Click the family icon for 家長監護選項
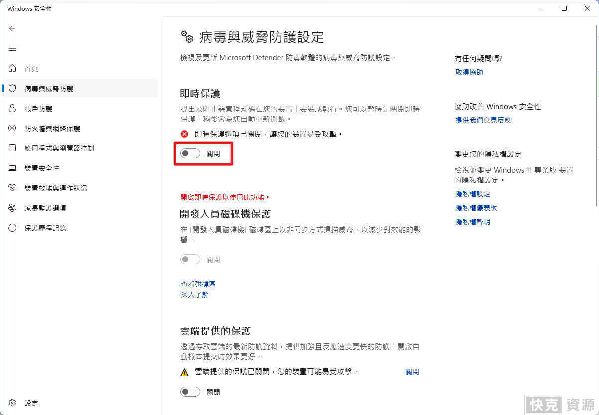The image size is (599, 415). (x=13, y=208)
